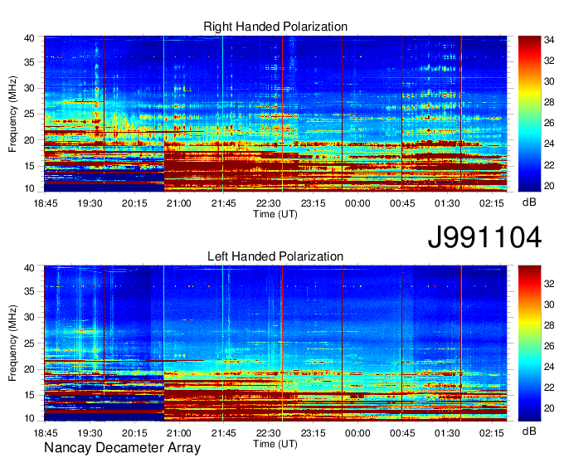Click 20:15 time tick of Left Handed plot
564x458 pixels.
click(x=134, y=433)
